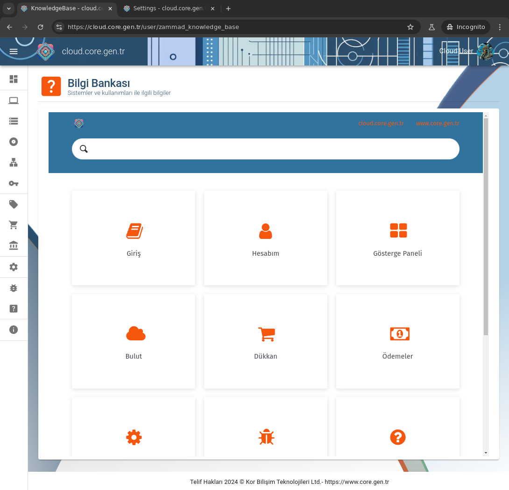Click the knowledge base search field
The image size is (509, 490).
tap(265, 149)
